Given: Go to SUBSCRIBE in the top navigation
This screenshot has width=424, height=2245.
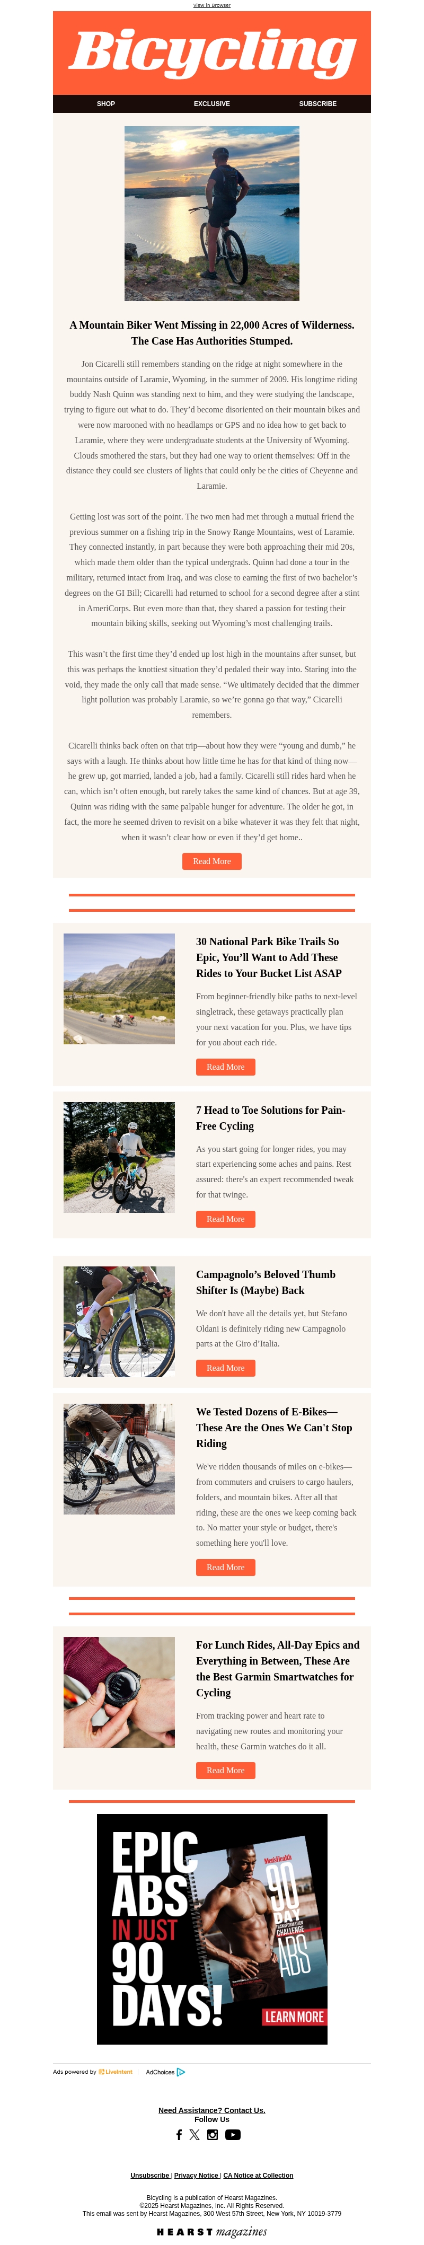Looking at the screenshot, I should 318,104.
